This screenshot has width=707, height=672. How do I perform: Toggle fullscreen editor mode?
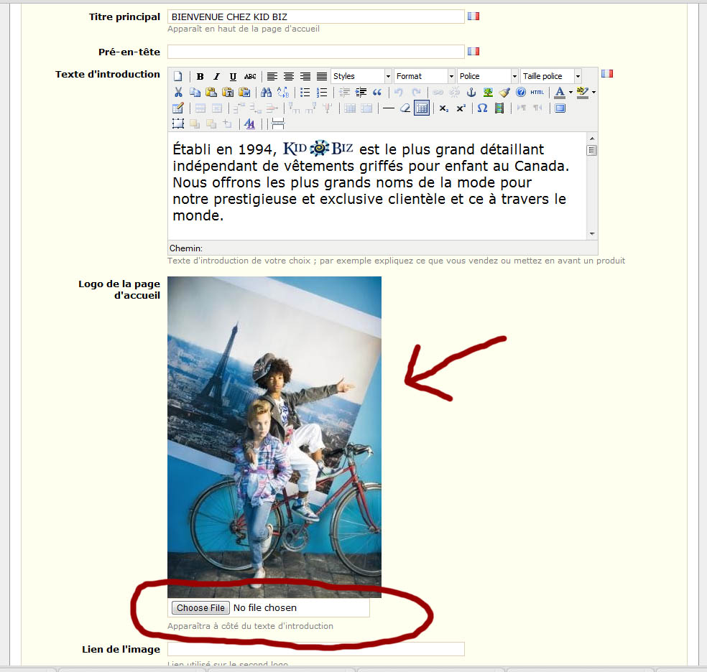pos(560,108)
